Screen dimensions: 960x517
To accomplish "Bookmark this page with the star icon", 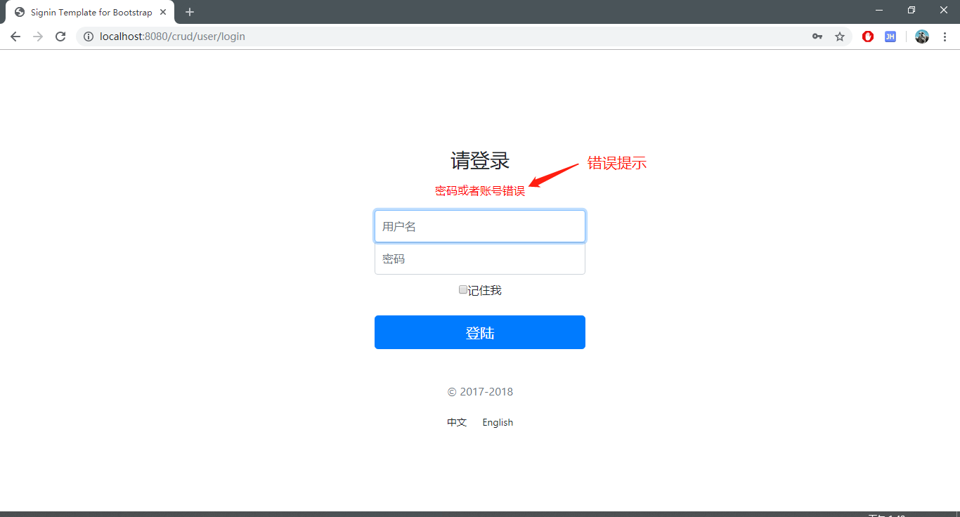I will (x=840, y=36).
